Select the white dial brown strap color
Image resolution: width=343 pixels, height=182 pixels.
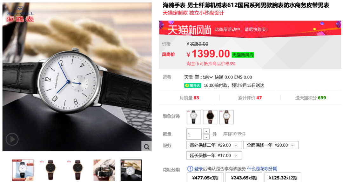[226, 117]
